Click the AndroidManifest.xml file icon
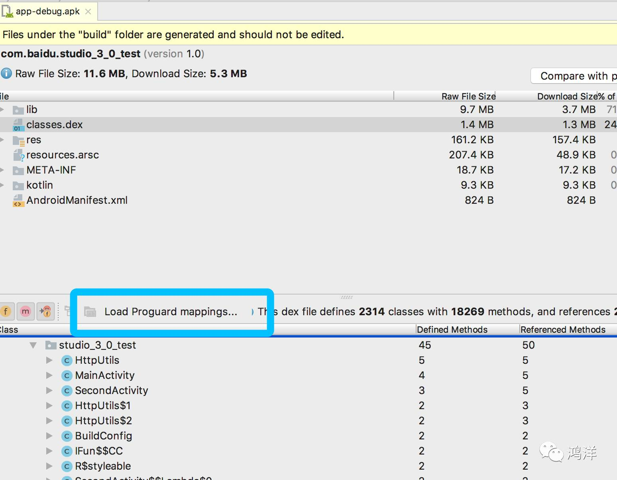Screen dimensions: 617x480 (18, 201)
